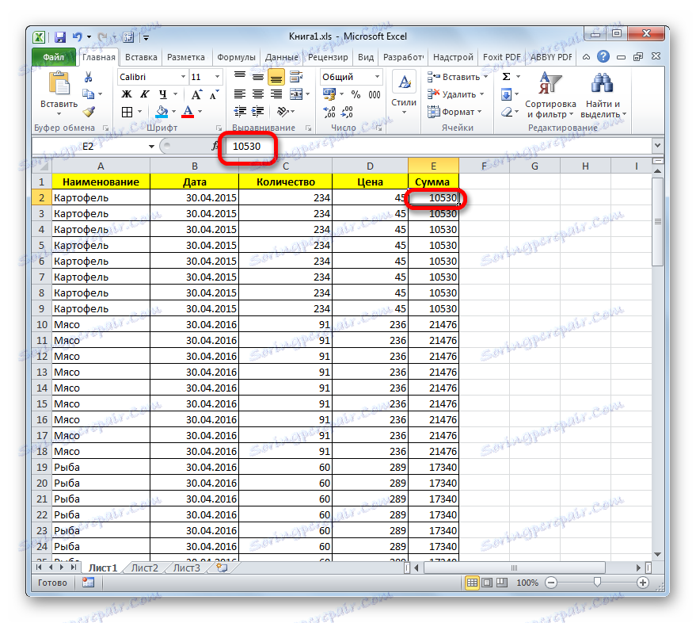Apply percent style to the cell
Viewport: 696px width, 623px height.
pyautogui.click(x=355, y=94)
